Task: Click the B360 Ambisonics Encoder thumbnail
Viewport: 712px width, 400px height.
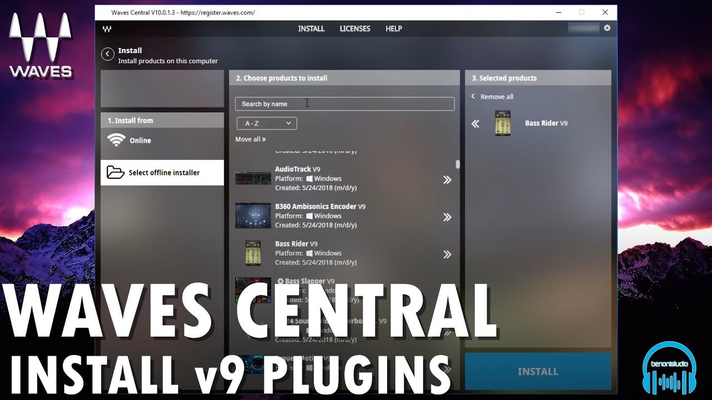Action: (253, 216)
